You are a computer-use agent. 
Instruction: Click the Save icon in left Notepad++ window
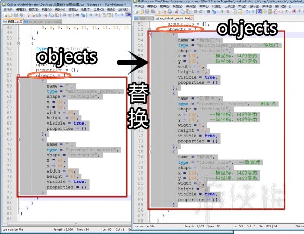coord(16,15)
